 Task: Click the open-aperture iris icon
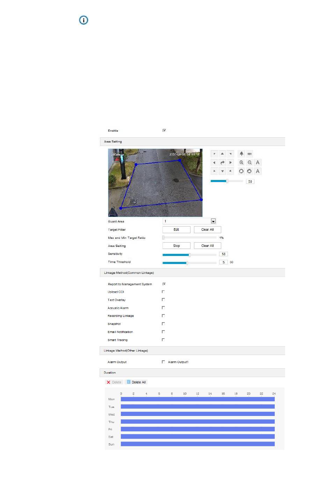tap(241, 171)
